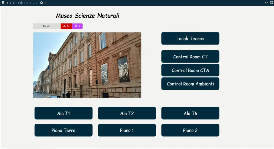Open Control Room Ambienti
Image resolution: width=274 pixels, height=149 pixels.
pyautogui.click(x=190, y=84)
